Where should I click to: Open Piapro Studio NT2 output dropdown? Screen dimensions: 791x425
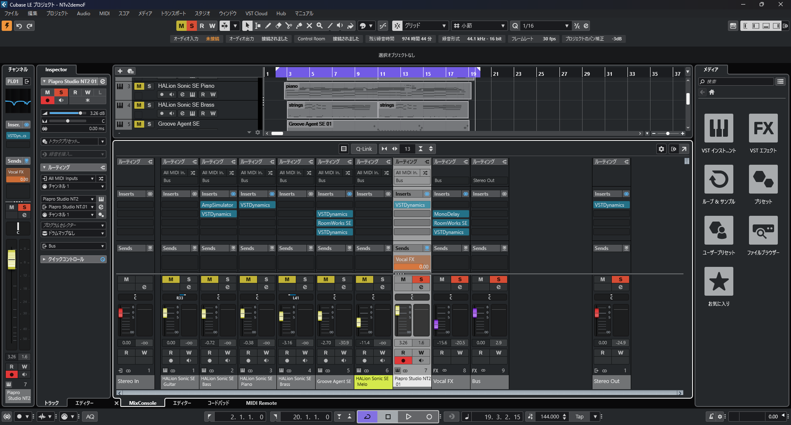(x=68, y=207)
